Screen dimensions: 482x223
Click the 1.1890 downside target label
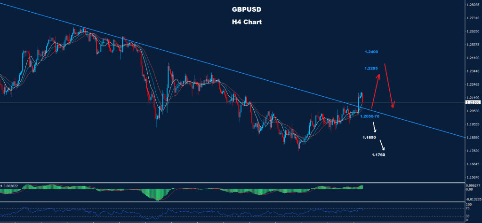pyautogui.click(x=369, y=138)
